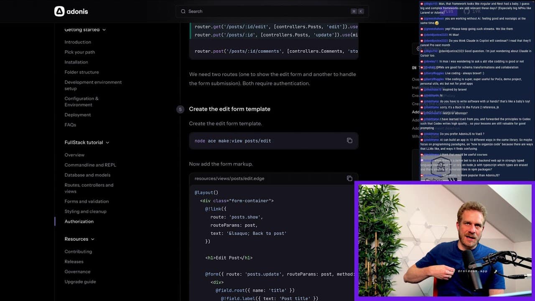Copy the edit.edge file code
535x301 pixels.
tap(349, 179)
